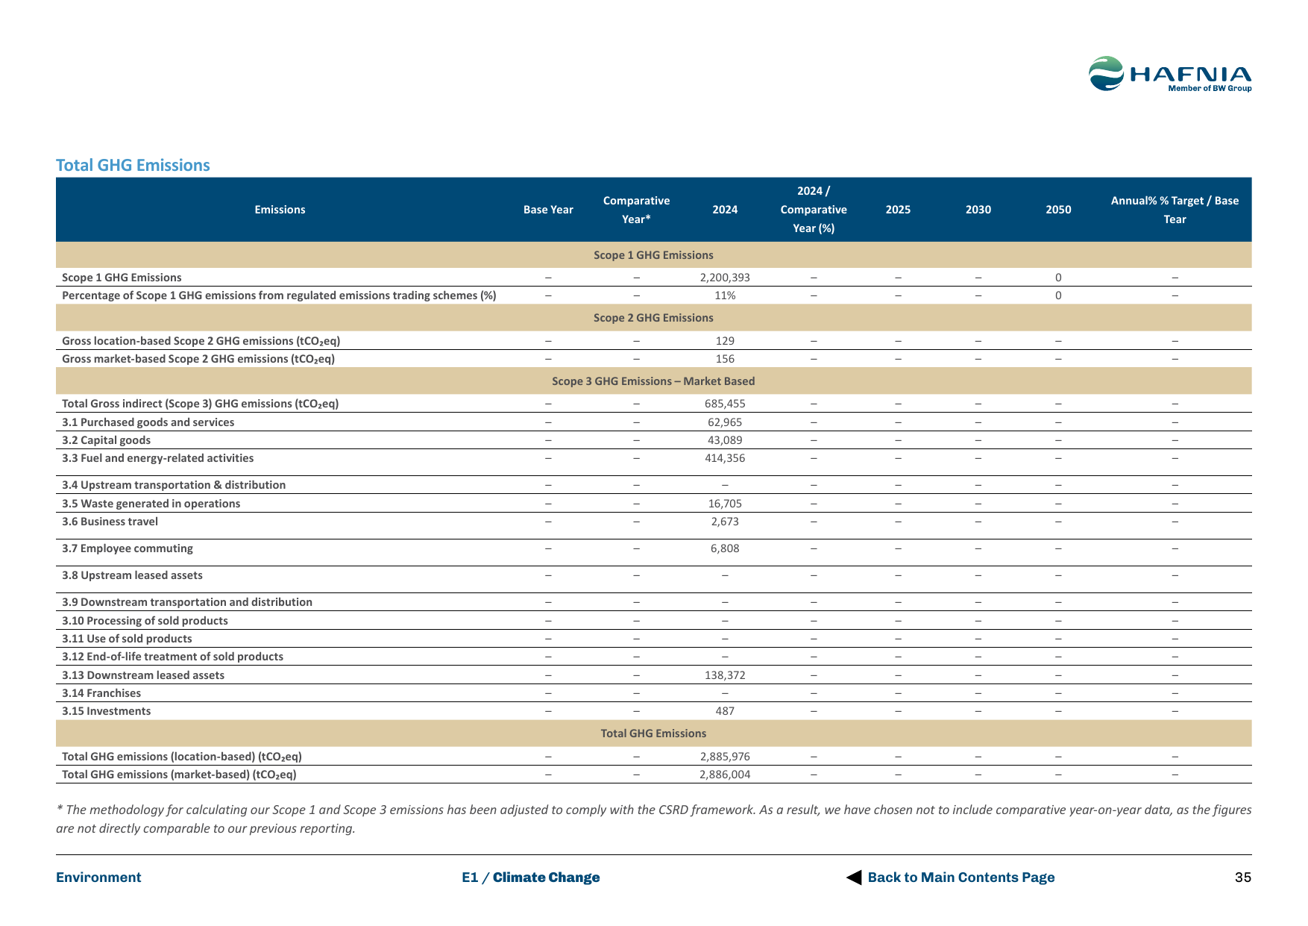
Task: Select the Total GHG Emissions heading
Action: tap(133, 165)
